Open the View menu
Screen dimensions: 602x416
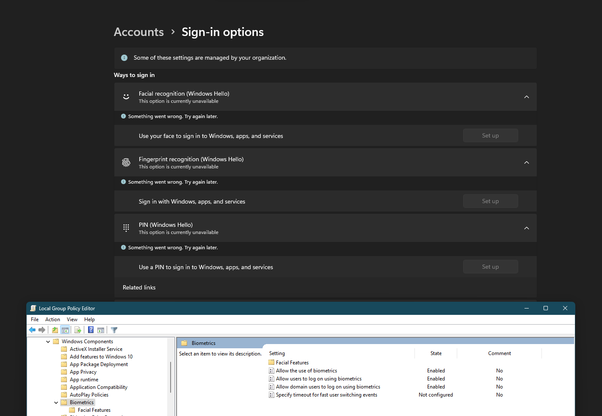[72, 320]
